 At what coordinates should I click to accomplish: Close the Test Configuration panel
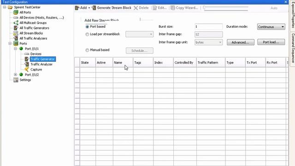pyautogui.click(x=286, y=2)
